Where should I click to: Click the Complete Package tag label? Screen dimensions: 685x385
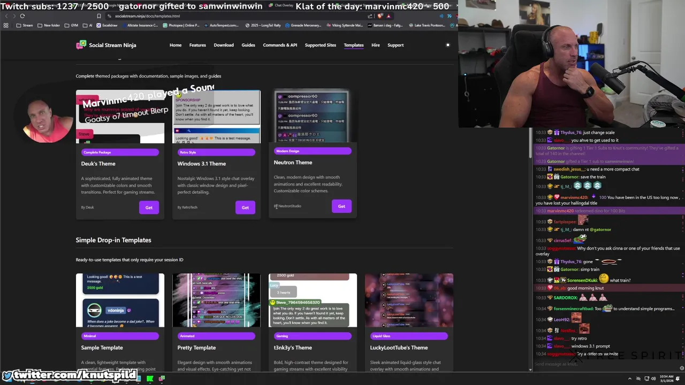(x=120, y=152)
